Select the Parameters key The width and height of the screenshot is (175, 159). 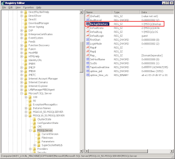pyautogui.click(x=48, y=141)
